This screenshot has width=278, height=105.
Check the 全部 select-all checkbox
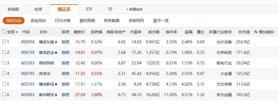tap(4, 32)
